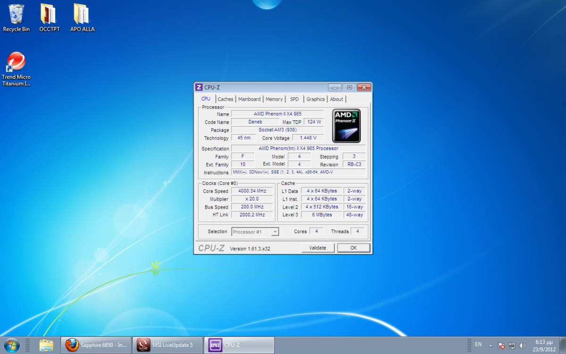Screen dimensions: 566x354
Task: Click the Max TDP value 124 W
Action: tap(314, 122)
